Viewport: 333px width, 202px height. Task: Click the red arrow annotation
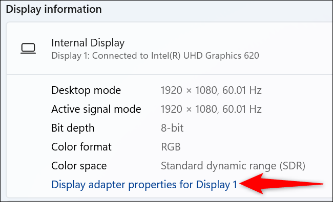point(282,184)
